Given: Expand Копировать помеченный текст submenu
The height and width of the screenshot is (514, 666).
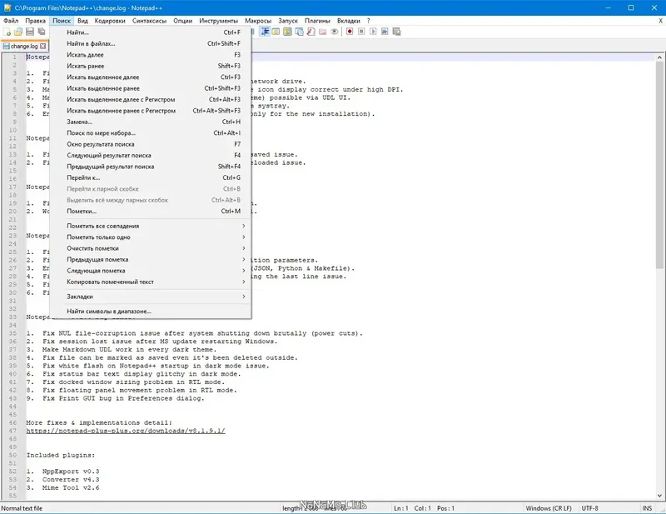Looking at the screenshot, I should (151, 282).
